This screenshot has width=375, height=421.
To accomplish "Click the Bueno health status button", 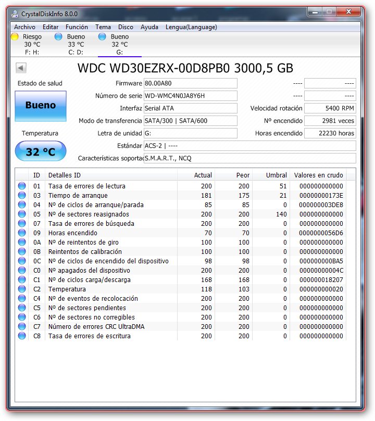I will (41, 106).
